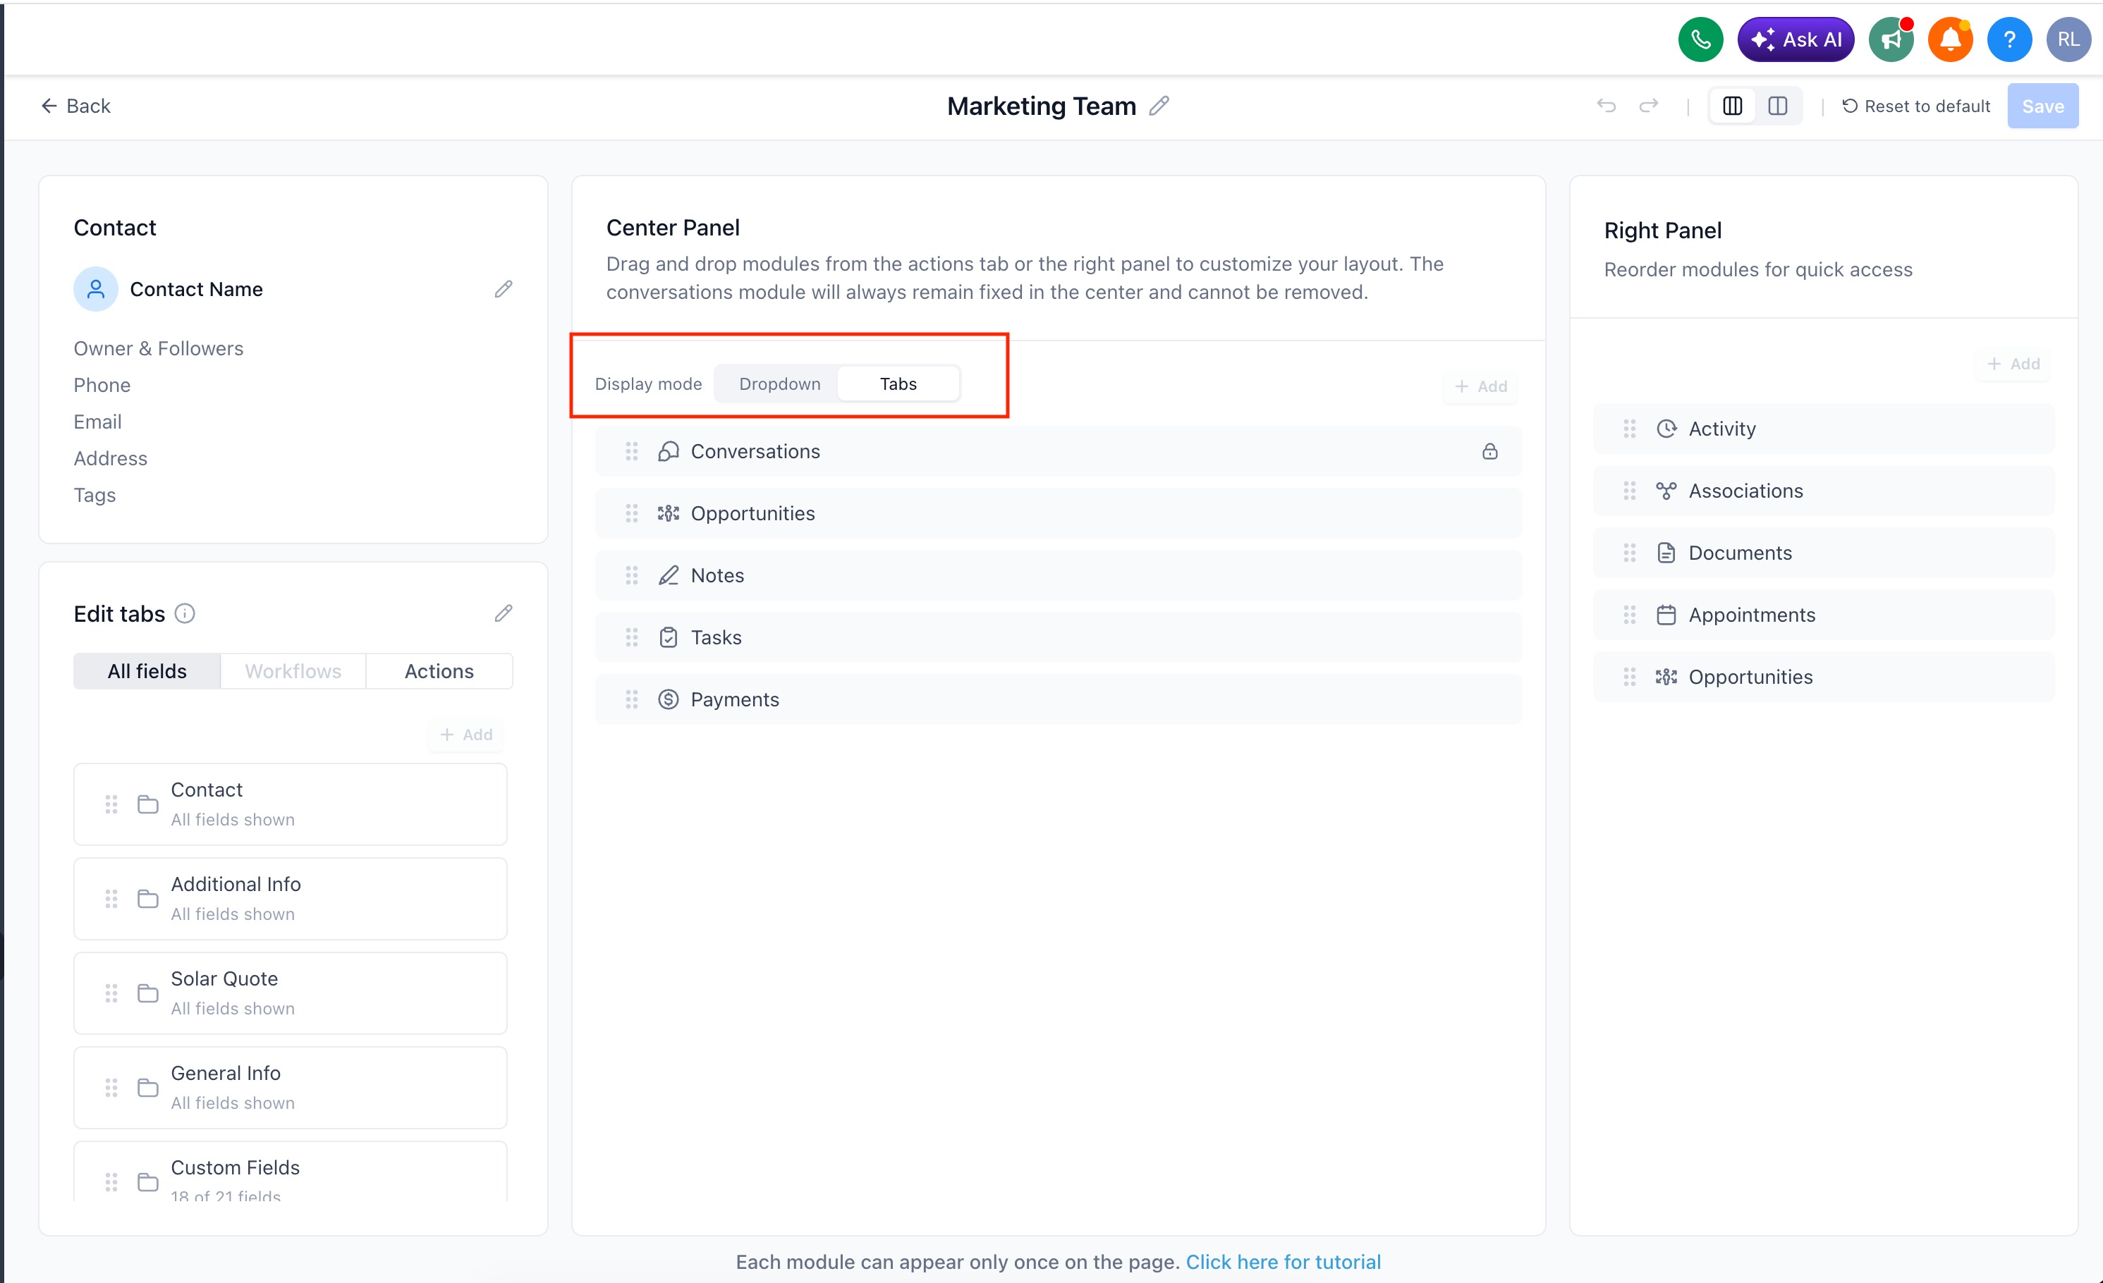Switch to the Actions tab

point(439,671)
